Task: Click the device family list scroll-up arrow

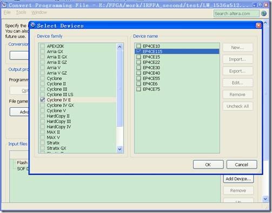Action: [120, 47]
